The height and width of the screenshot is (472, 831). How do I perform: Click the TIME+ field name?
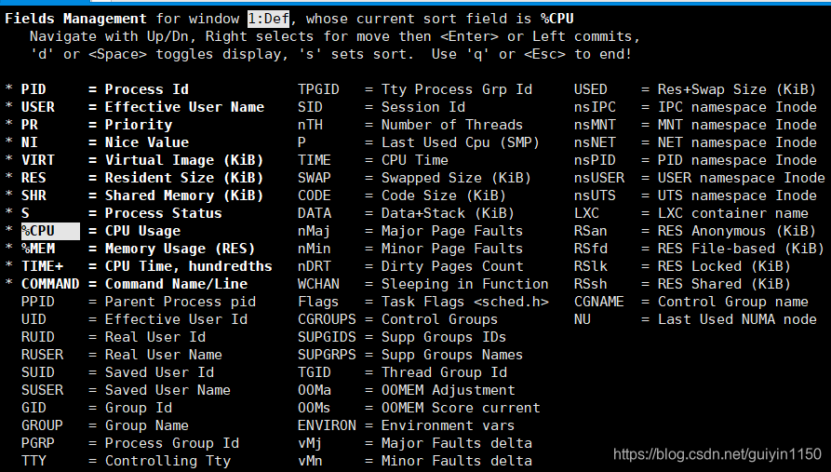click(42, 266)
